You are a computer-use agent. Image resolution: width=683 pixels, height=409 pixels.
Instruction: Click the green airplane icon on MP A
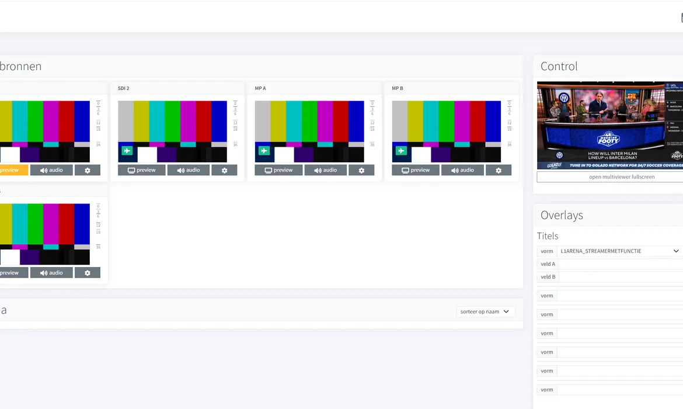pos(264,151)
